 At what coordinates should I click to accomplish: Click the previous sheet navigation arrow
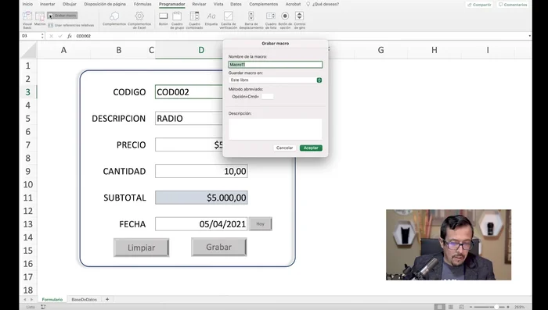(25, 300)
